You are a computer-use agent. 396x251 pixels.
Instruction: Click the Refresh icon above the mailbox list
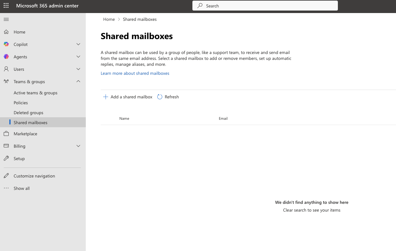pos(159,96)
